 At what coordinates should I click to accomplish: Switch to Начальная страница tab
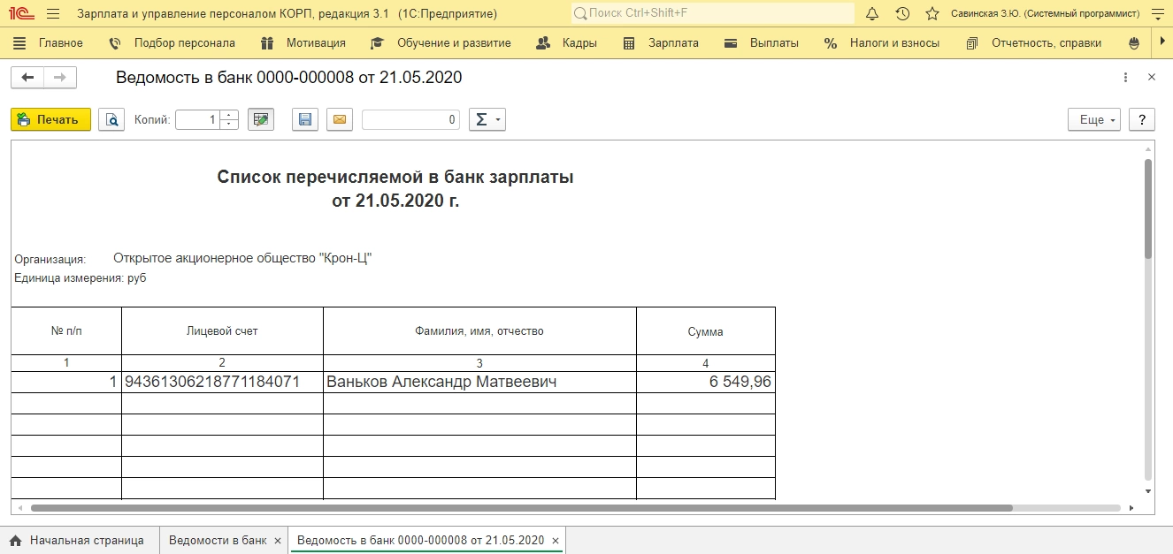click(x=77, y=540)
